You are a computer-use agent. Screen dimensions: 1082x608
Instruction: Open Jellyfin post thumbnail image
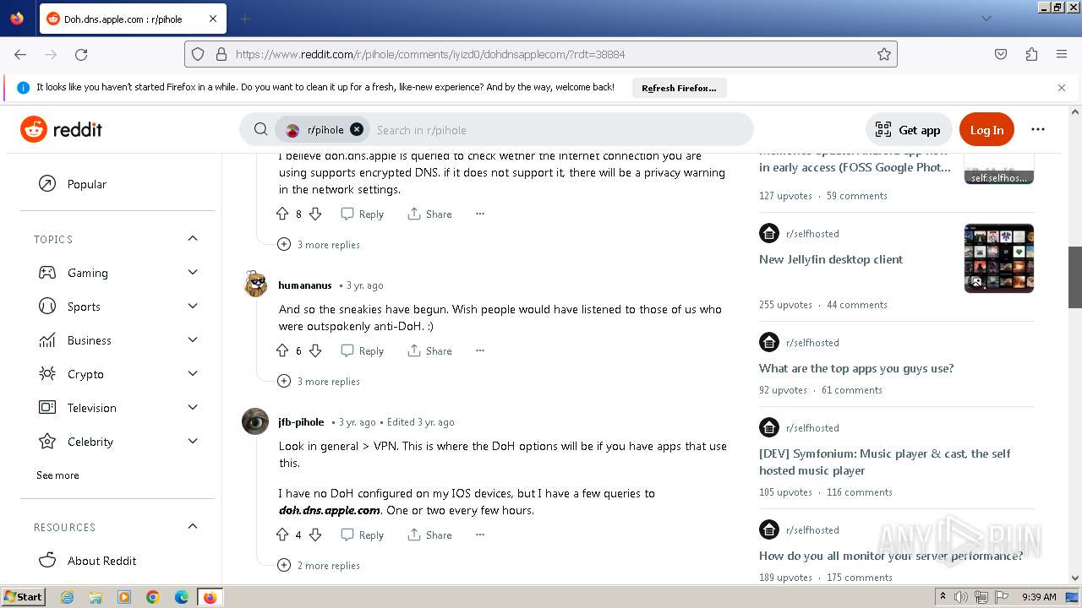[x=999, y=258]
